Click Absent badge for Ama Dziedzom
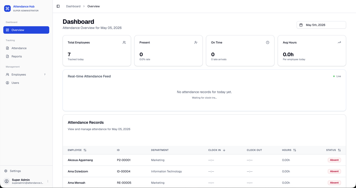Image resolution: width=356 pixels, height=188 pixels. click(x=334, y=171)
